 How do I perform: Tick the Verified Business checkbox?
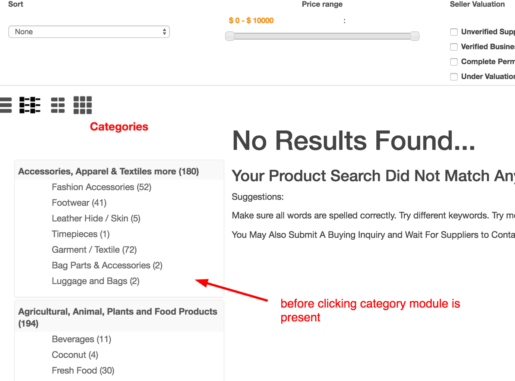454,47
